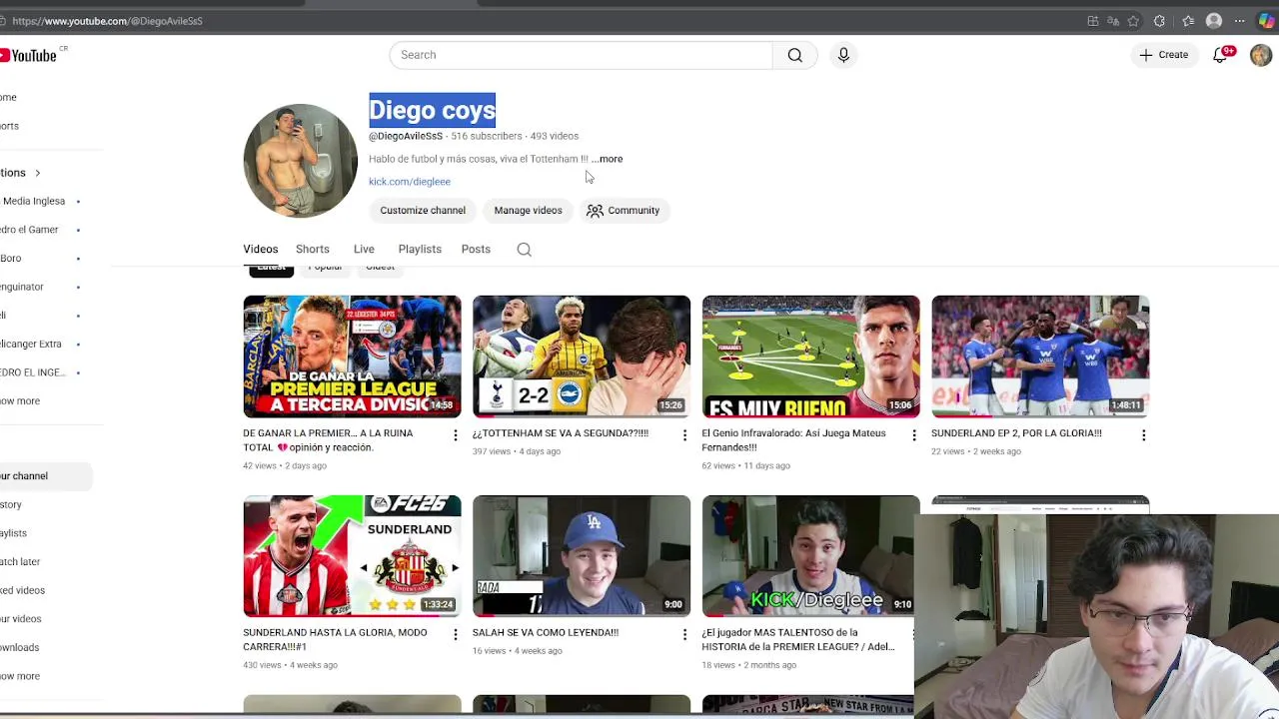
Task: Open the Community button
Action: click(624, 211)
